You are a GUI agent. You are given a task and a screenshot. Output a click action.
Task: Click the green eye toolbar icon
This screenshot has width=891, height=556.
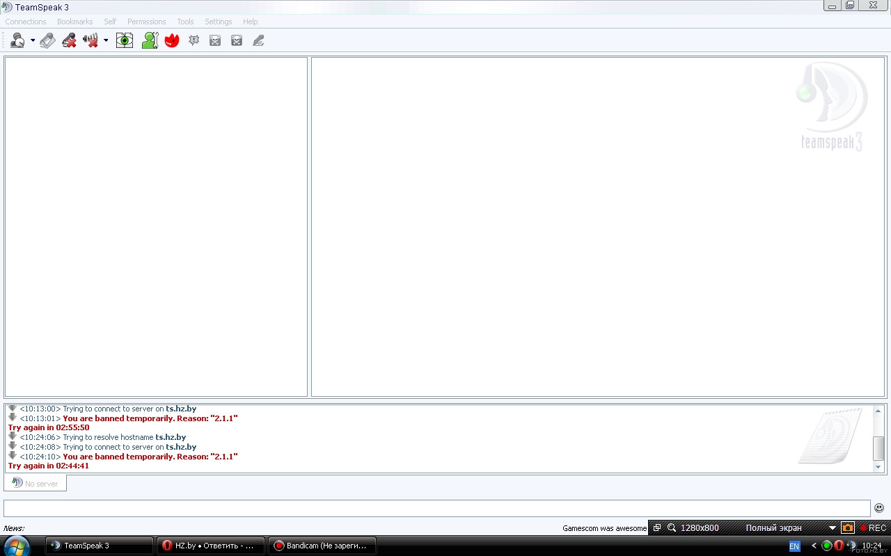click(x=125, y=41)
